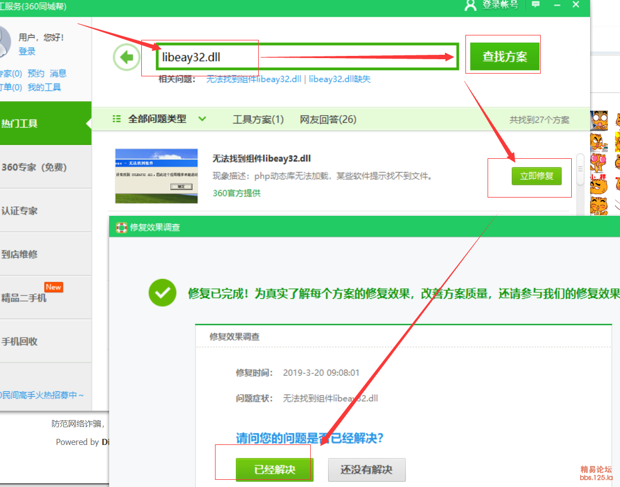Click the list icon beside 全部问题类型

pyautogui.click(x=116, y=119)
